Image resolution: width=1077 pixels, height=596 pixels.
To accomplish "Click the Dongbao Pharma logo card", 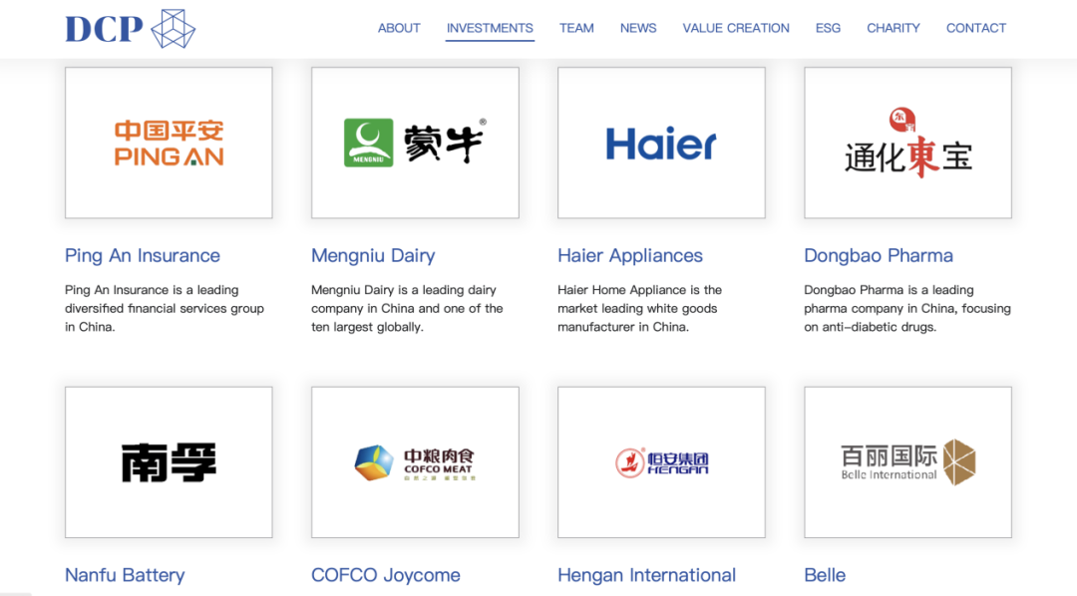I will [x=908, y=143].
